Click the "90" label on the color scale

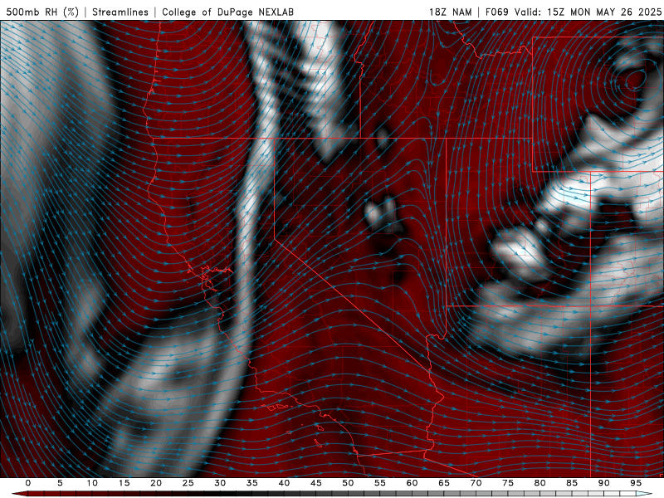tap(603, 483)
